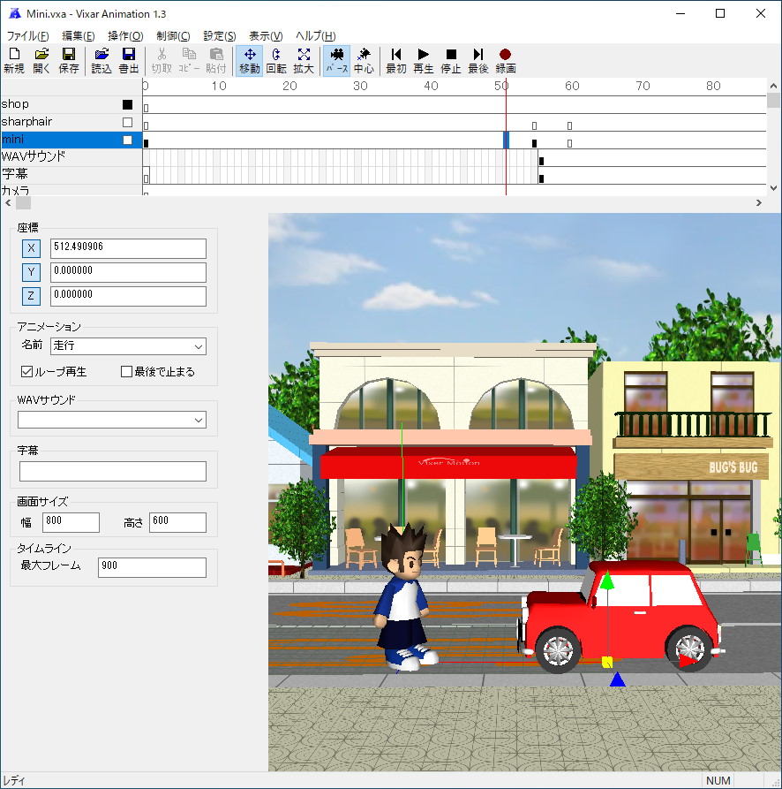Select the 移動 (Move) tool
This screenshot has width=782, height=789.
pyautogui.click(x=248, y=61)
